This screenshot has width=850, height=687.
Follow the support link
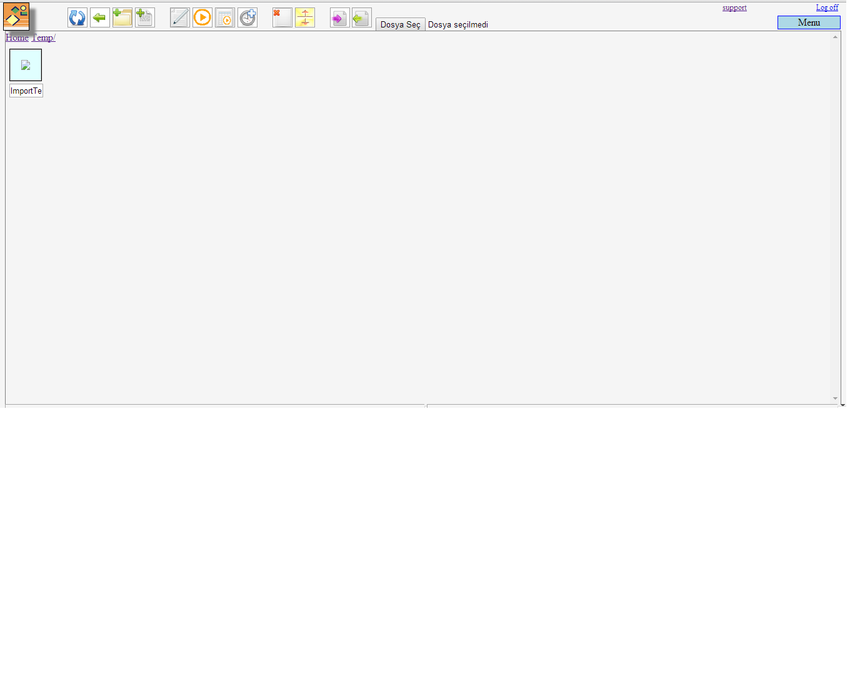pyautogui.click(x=734, y=7)
